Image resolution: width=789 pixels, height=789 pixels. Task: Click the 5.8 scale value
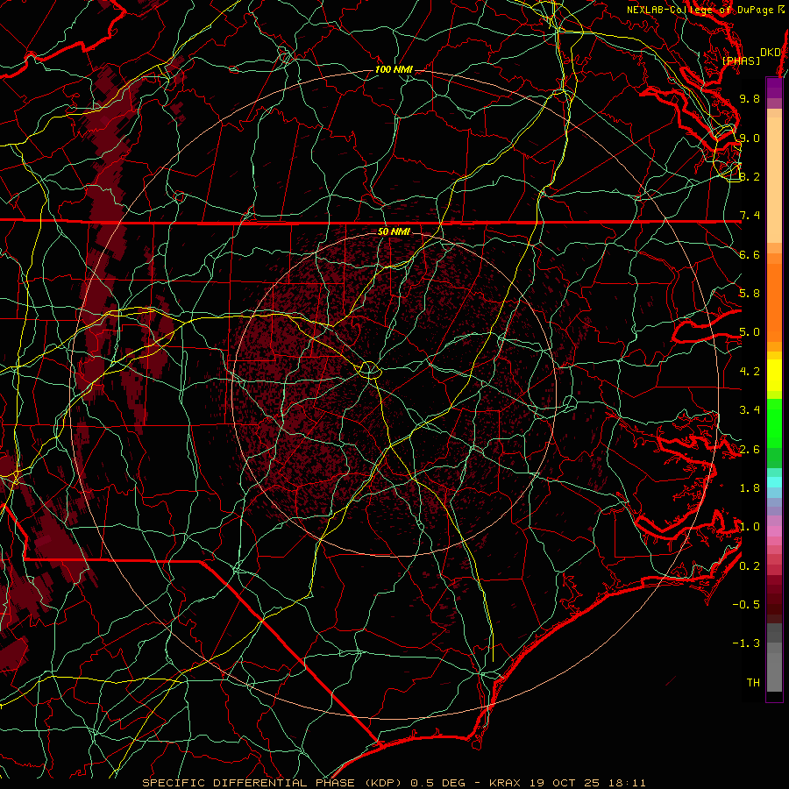(x=750, y=294)
